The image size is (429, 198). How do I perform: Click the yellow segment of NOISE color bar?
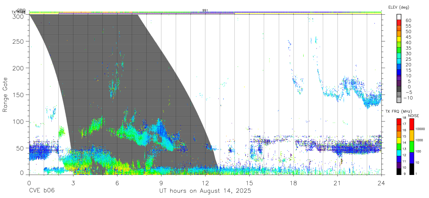pyautogui.click(x=412, y=135)
